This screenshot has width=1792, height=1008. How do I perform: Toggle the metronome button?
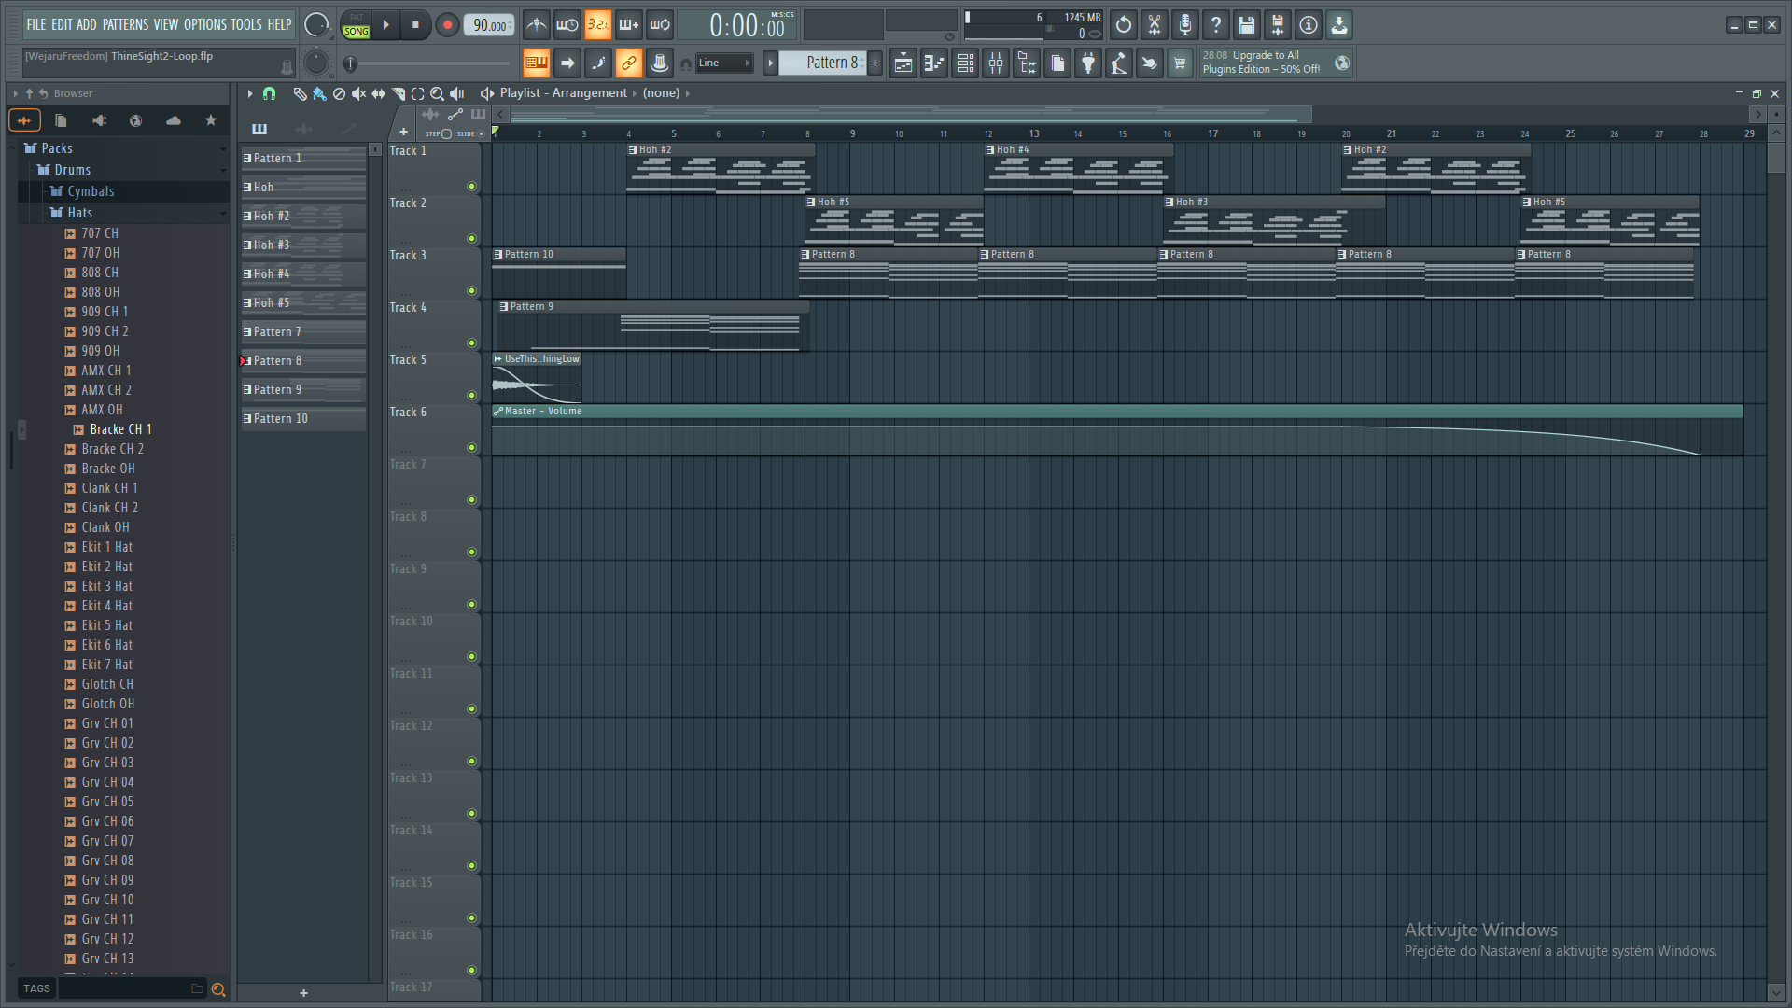click(x=536, y=25)
